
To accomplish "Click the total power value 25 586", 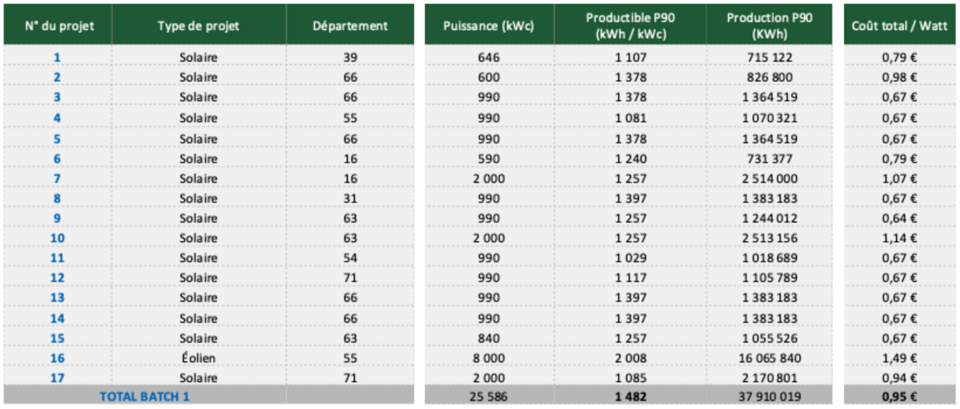I will pos(488,396).
